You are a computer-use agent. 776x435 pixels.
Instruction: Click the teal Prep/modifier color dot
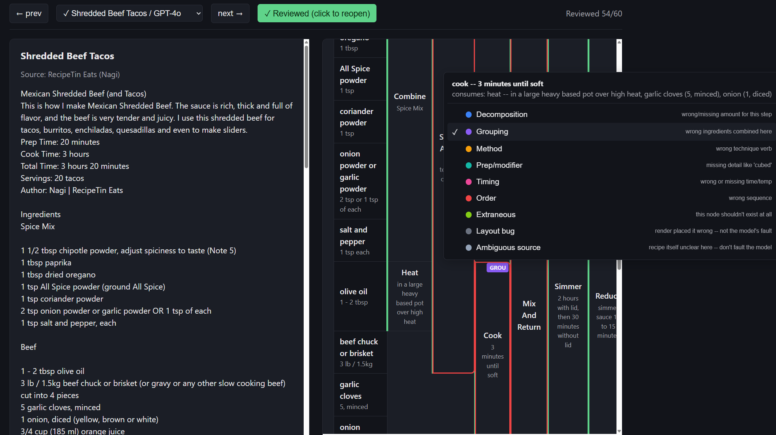point(468,165)
